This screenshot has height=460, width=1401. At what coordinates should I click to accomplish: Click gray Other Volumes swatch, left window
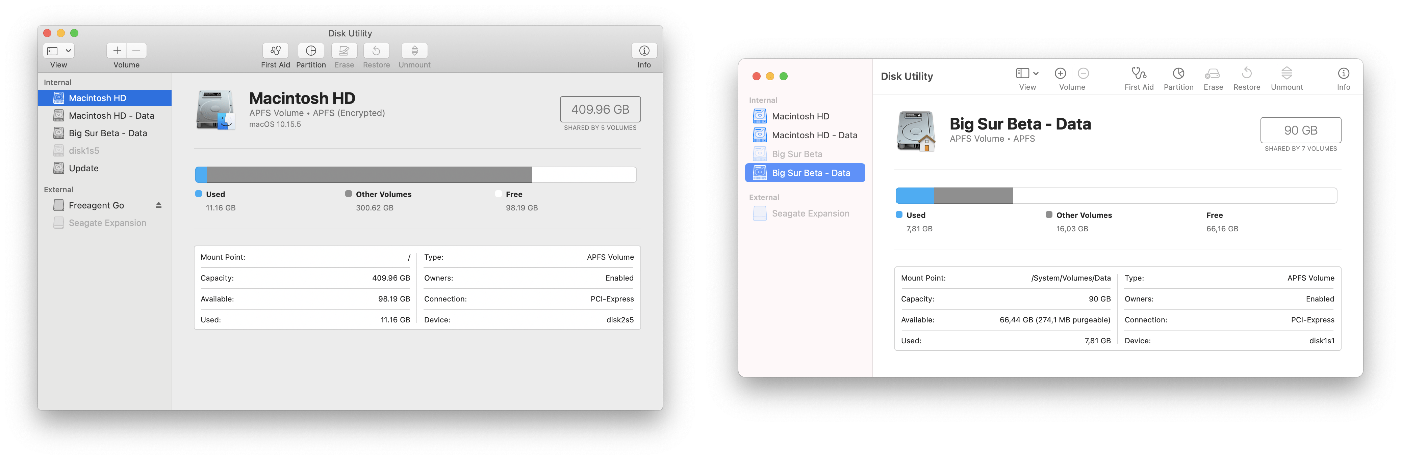[348, 194]
